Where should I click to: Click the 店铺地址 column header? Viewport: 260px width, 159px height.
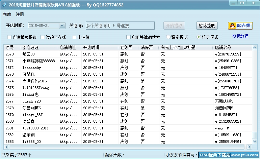point(69,47)
